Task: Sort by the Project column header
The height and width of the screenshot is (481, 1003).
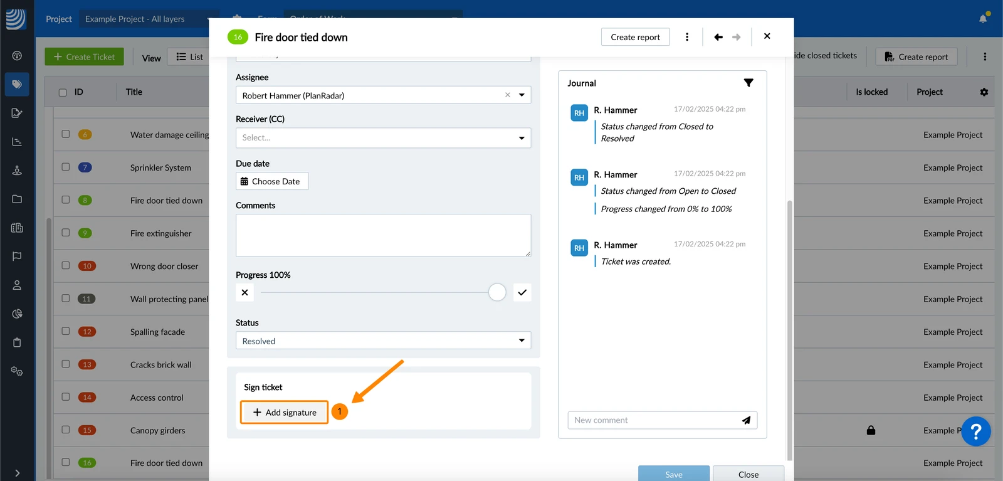Action: [930, 92]
